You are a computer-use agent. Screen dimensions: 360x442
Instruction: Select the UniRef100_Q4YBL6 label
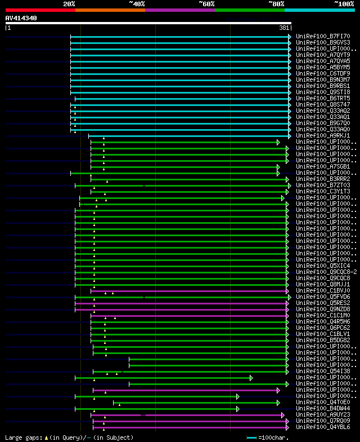(x=323, y=427)
